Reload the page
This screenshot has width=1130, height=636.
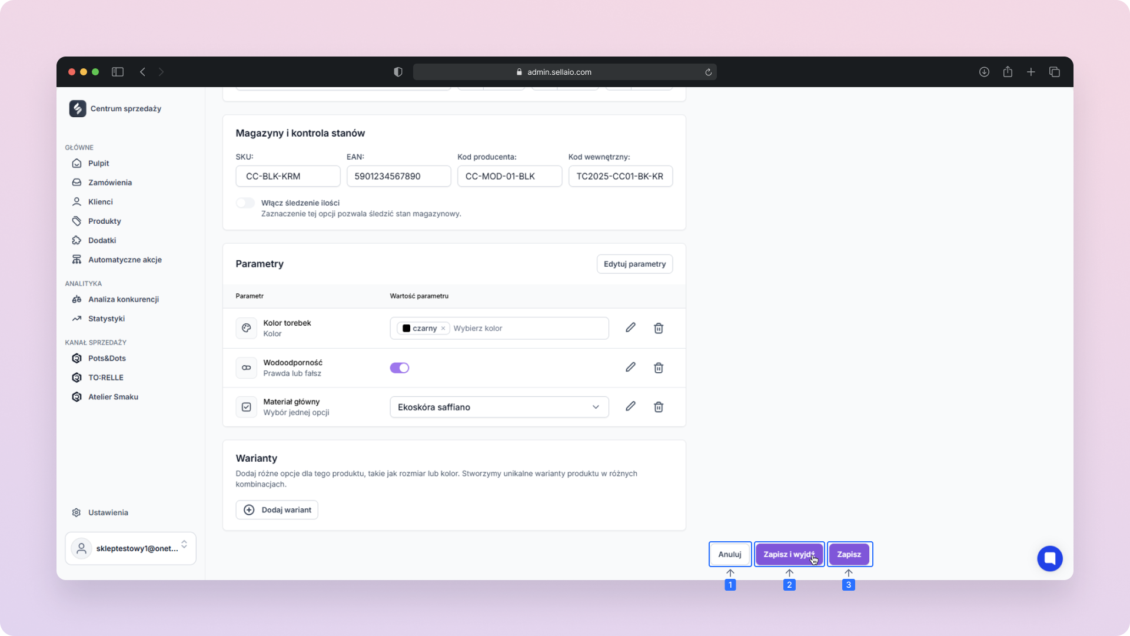(x=709, y=72)
